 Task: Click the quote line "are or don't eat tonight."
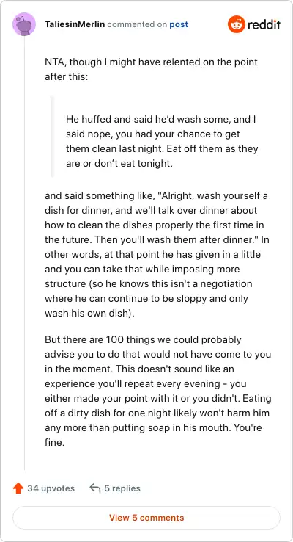point(119,163)
